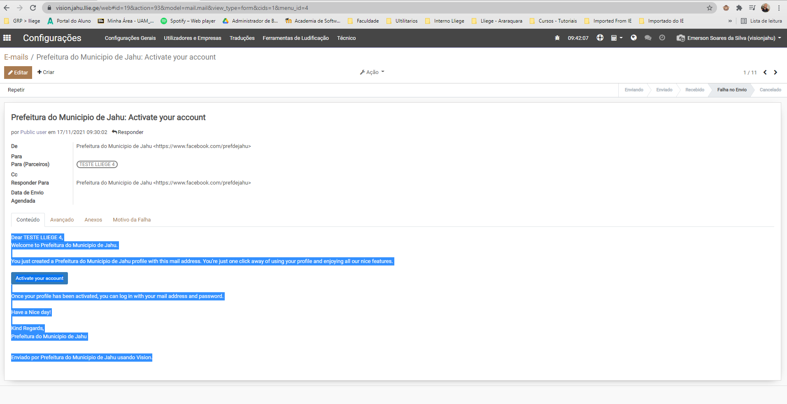Open the activities clock icon
The image size is (787, 404).
click(x=662, y=38)
